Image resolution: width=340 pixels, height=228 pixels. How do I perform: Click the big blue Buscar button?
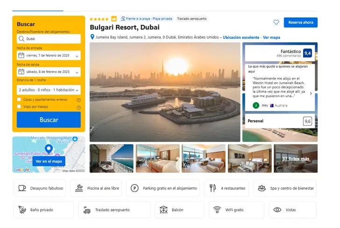click(x=49, y=120)
